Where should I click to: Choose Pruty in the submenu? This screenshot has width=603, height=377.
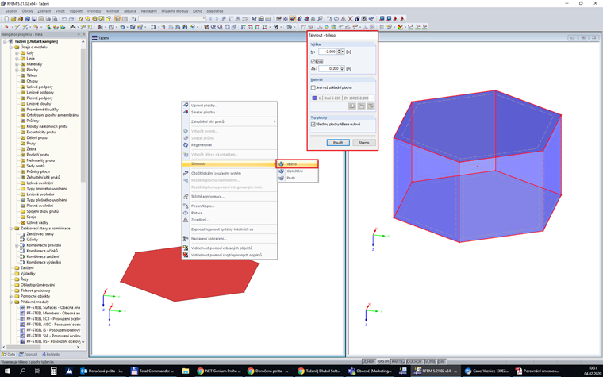pyautogui.click(x=298, y=178)
